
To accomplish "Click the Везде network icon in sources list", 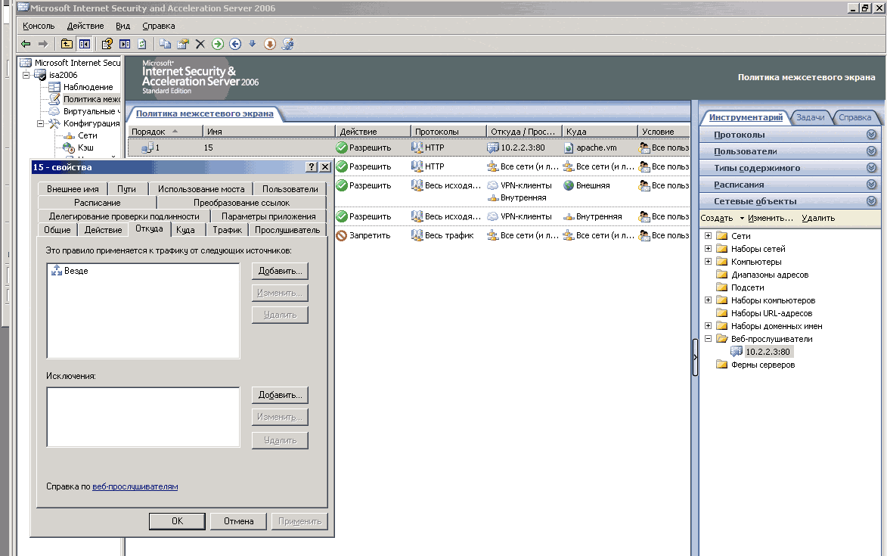I will pos(57,270).
